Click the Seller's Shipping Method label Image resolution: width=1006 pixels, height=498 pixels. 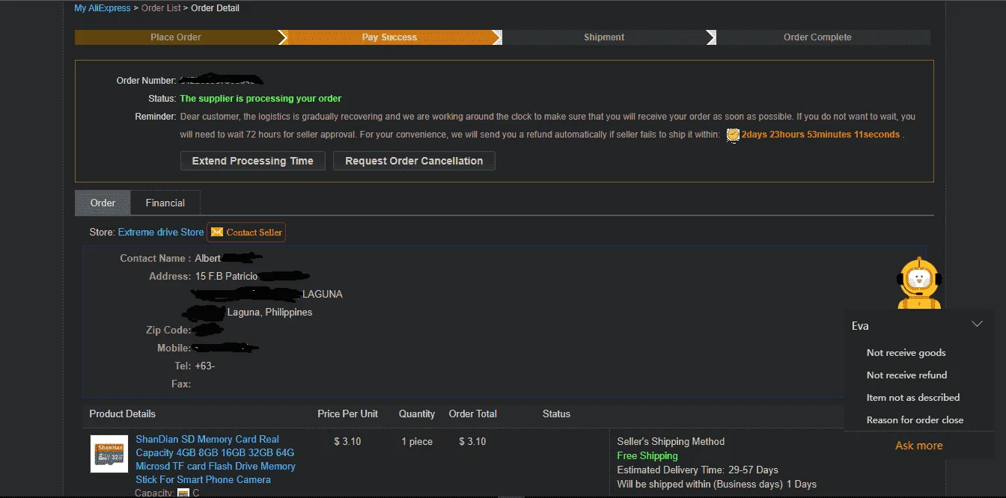click(671, 441)
